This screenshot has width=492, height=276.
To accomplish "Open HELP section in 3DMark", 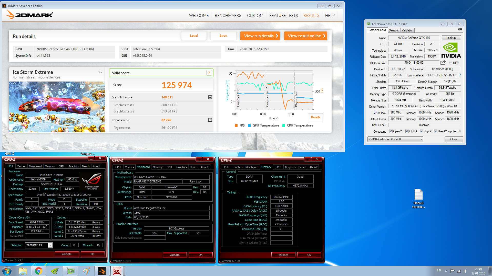I will (330, 16).
